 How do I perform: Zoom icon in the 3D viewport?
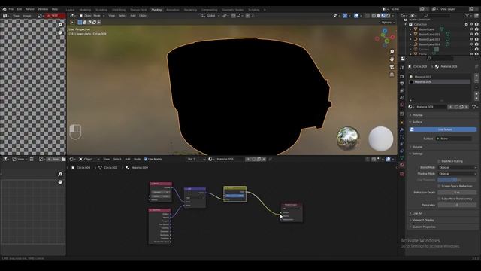coord(392,52)
